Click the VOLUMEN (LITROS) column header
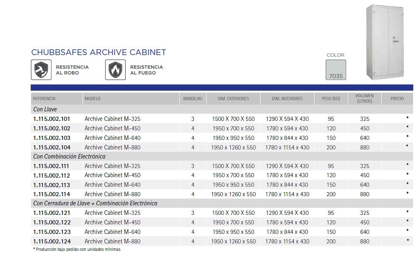Image resolution: width=417 pixels, height=255 pixels. 364,99
